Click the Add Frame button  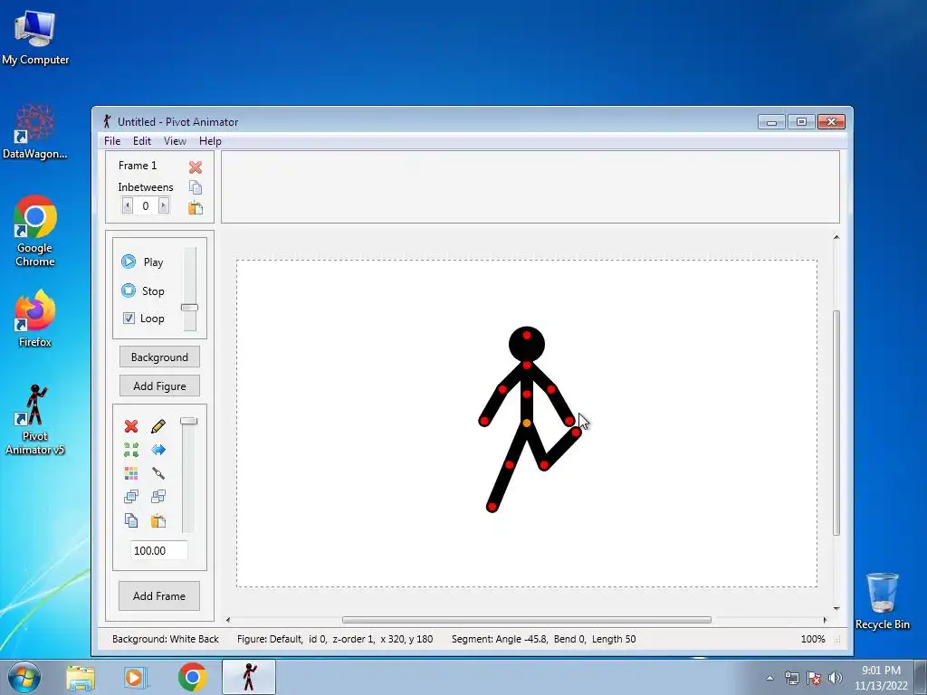(x=159, y=595)
